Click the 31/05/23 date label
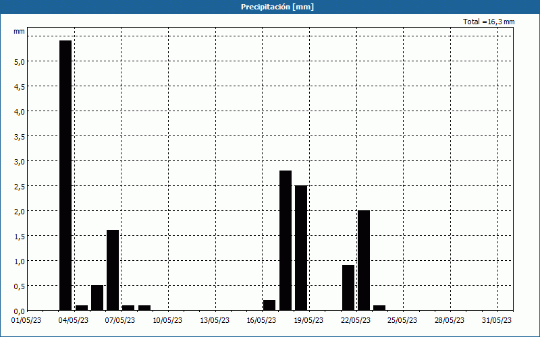 click(x=497, y=320)
